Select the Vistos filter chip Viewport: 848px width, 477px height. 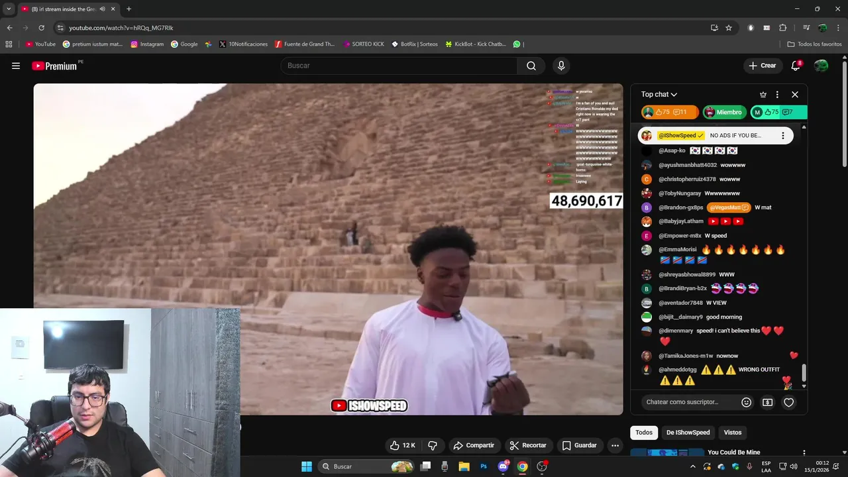click(x=733, y=433)
